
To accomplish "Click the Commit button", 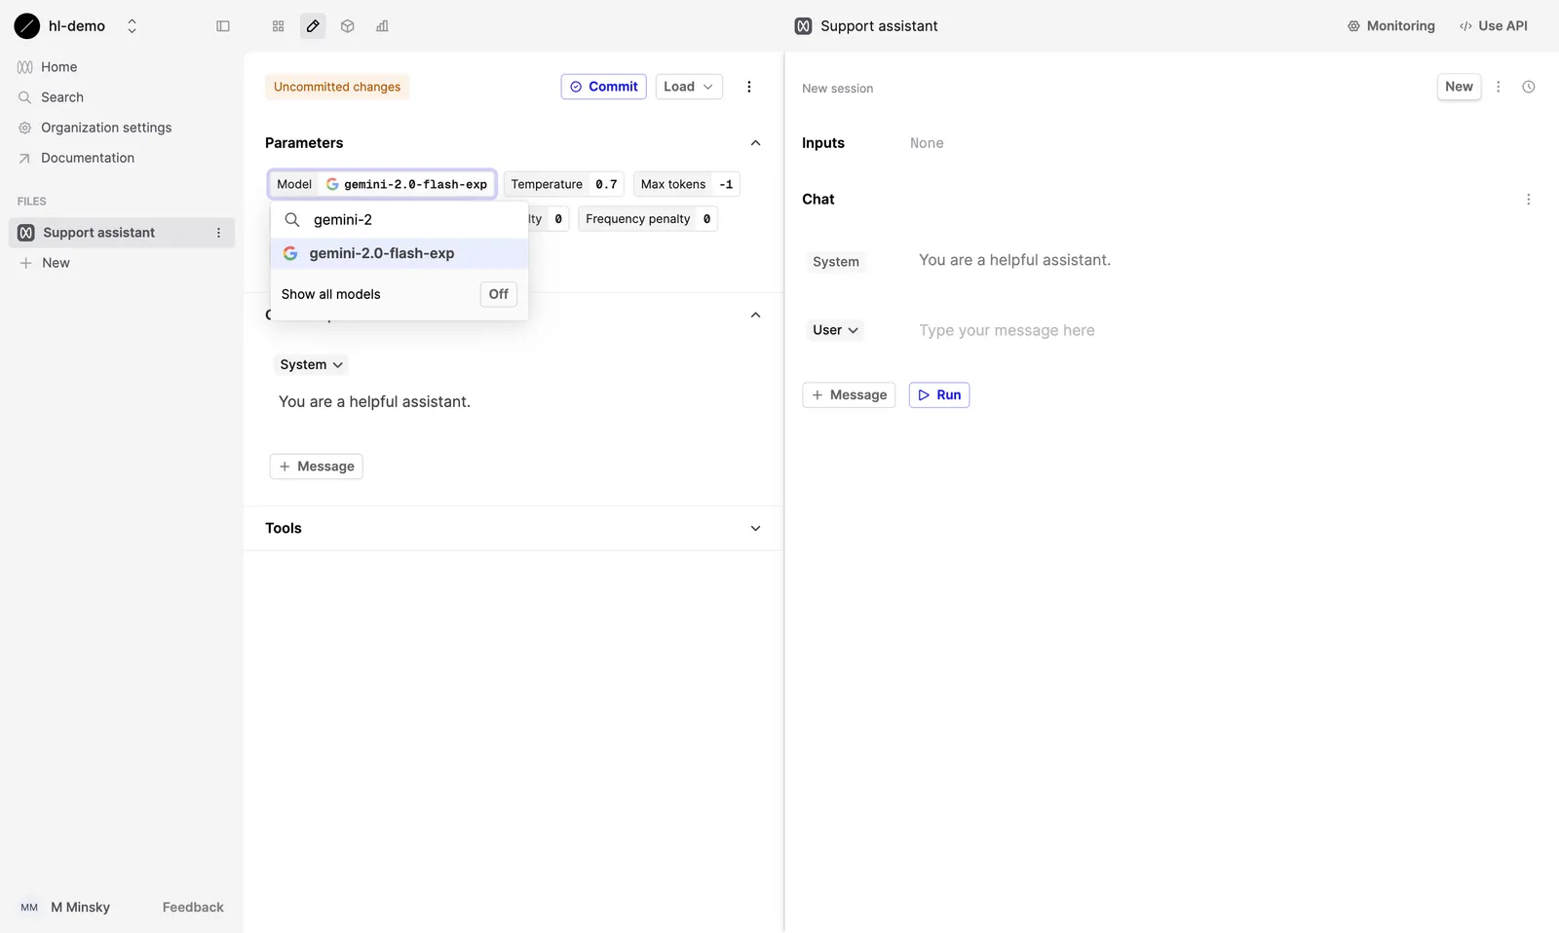I will point(603,87).
